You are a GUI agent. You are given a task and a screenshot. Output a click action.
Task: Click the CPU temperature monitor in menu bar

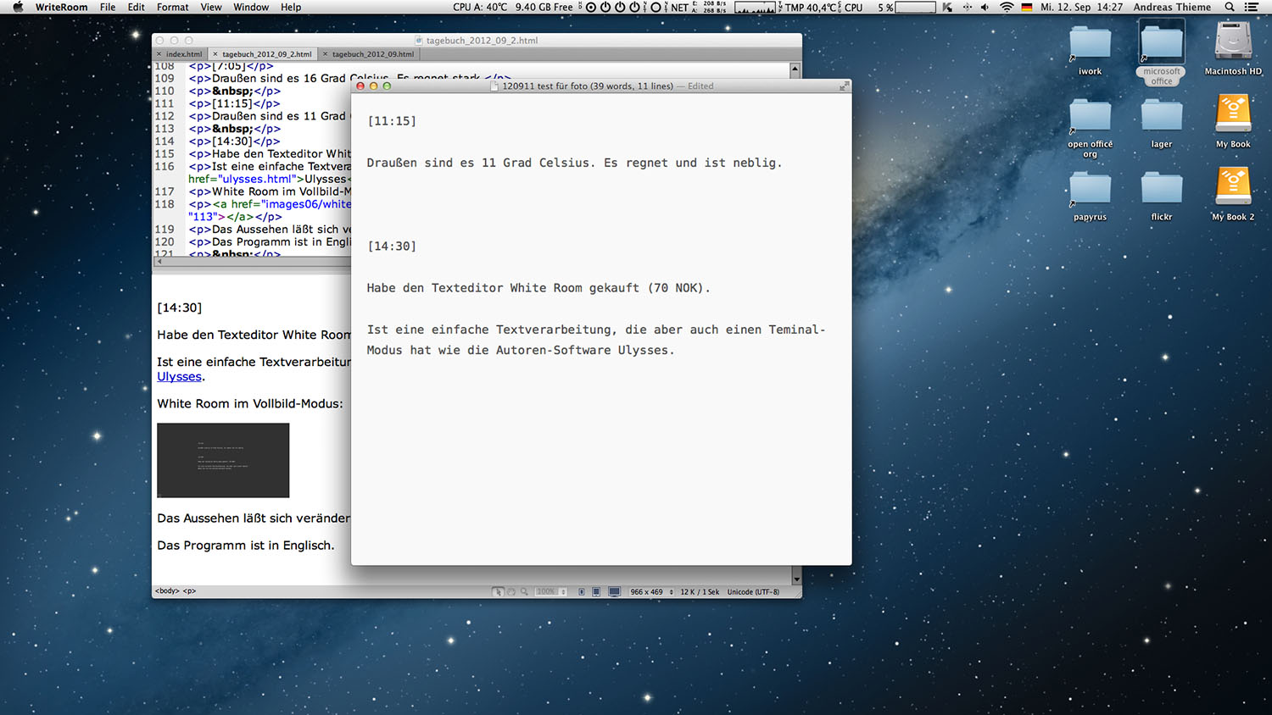[x=480, y=7]
